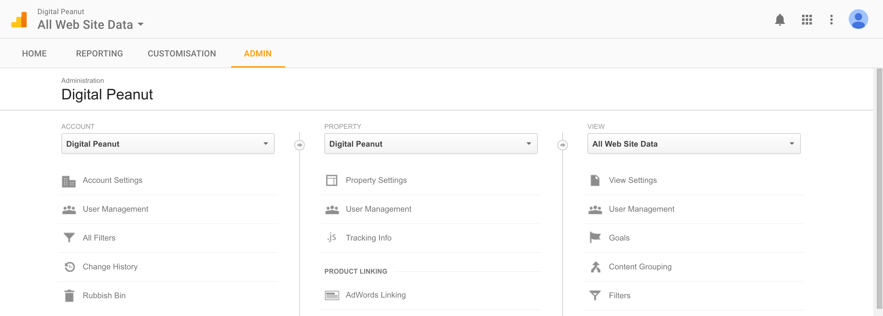This screenshot has width=883, height=316.
Task: Click the Digital Peanut page heading
Action: 107,94
